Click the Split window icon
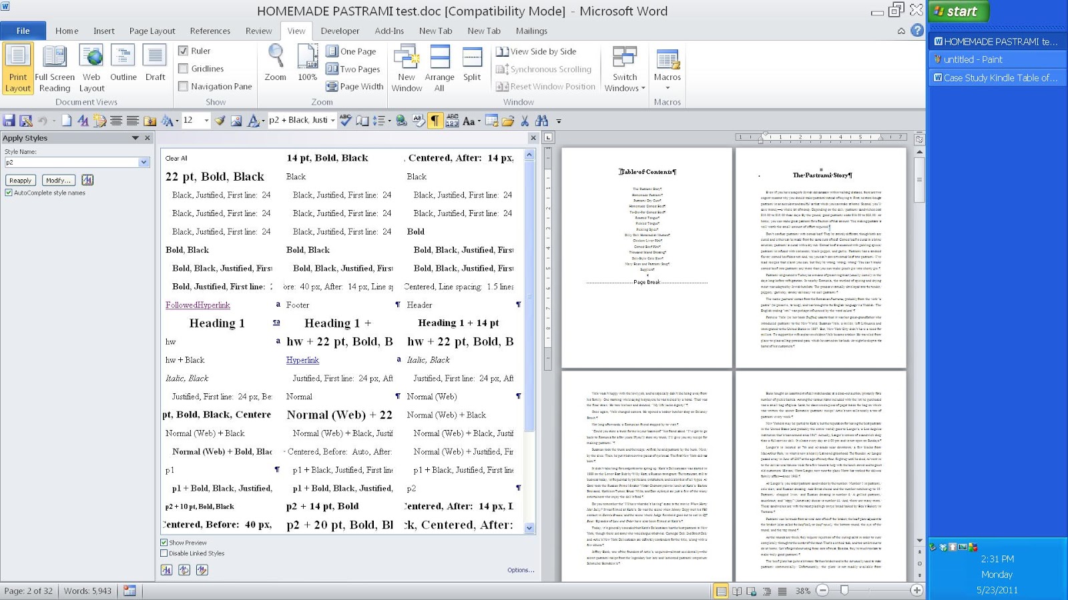1068x600 pixels. pyautogui.click(x=472, y=63)
